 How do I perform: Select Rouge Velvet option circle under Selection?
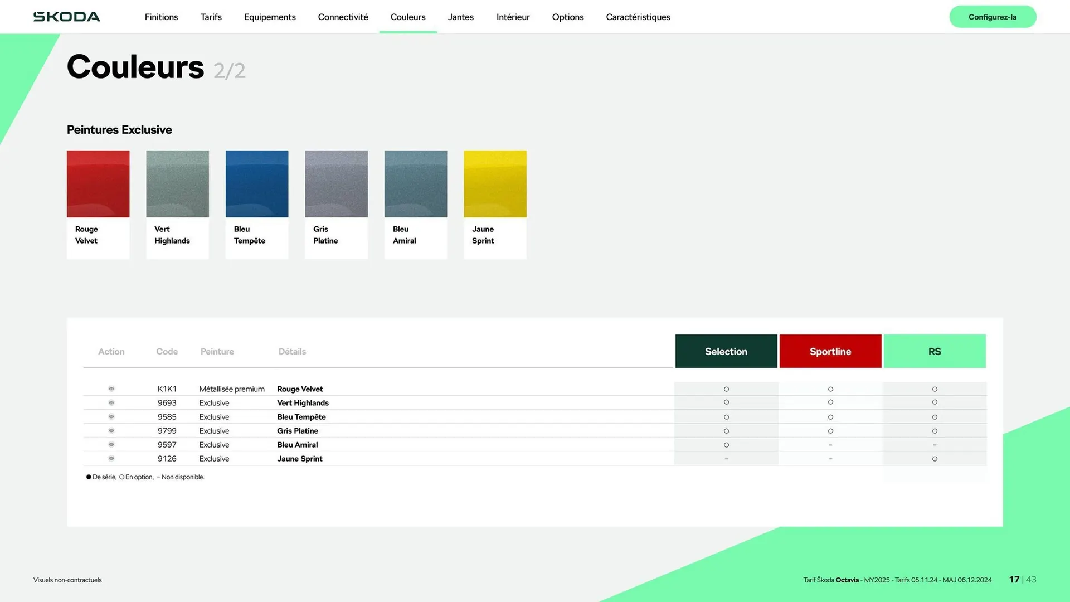coord(726,389)
